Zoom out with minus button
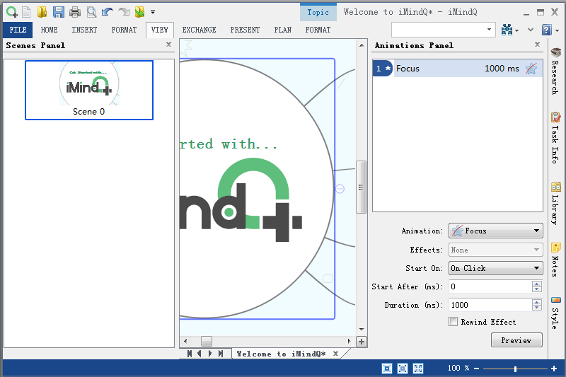The width and height of the screenshot is (566, 377). [476, 369]
